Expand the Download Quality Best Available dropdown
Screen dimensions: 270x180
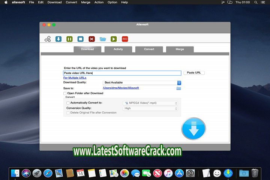142,82
